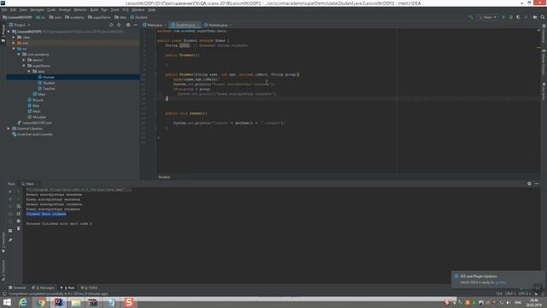Select the Movable interface in project tree
The height and width of the screenshot is (308, 547).
(37, 117)
